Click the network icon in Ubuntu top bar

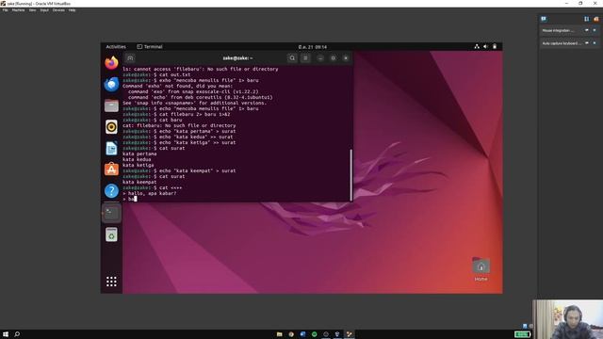point(477,46)
